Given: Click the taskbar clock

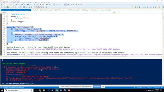Looking at the screenshot, I should 157,90.
